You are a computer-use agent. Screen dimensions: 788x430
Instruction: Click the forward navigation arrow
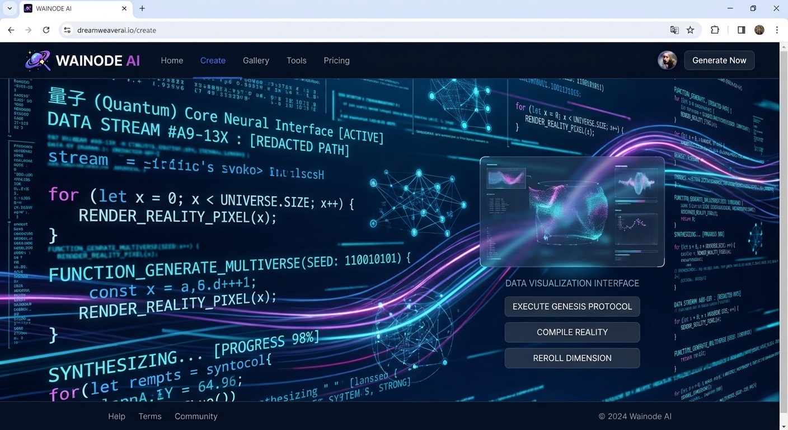[x=29, y=30]
